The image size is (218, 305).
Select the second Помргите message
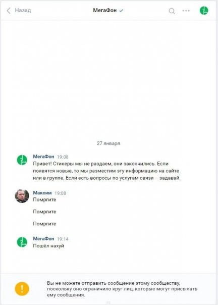click(x=44, y=212)
